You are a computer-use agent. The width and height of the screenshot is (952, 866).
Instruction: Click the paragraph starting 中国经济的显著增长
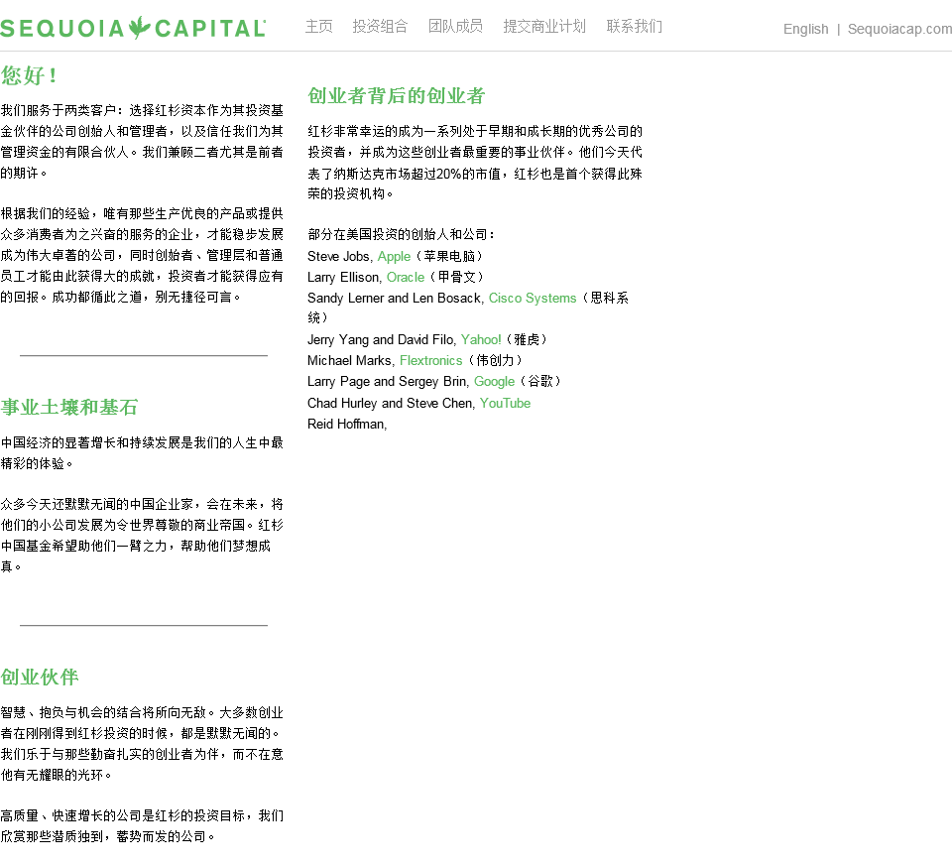pos(142,453)
